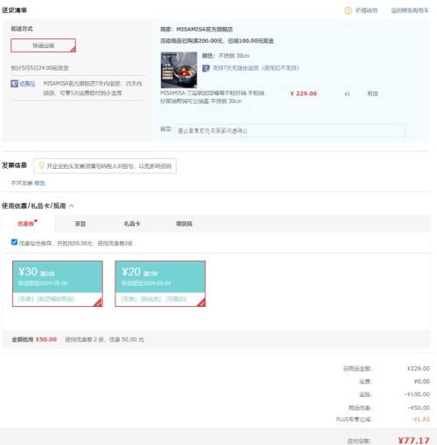Select the 快递运输 delivery method option
Viewport: 437px width, 445px height.
click(43, 45)
